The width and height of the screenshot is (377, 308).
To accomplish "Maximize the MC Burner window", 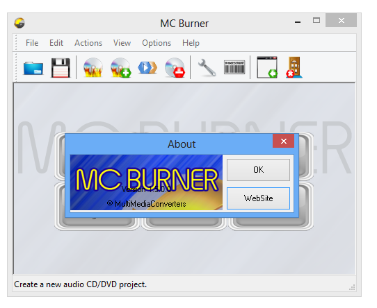I will pos(316,20).
